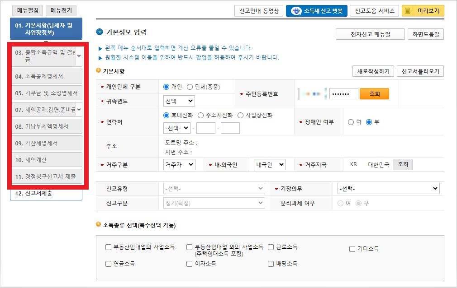
Task: Collapse menus with 메뉴접기 button
Action: click(x=61, y=10)
